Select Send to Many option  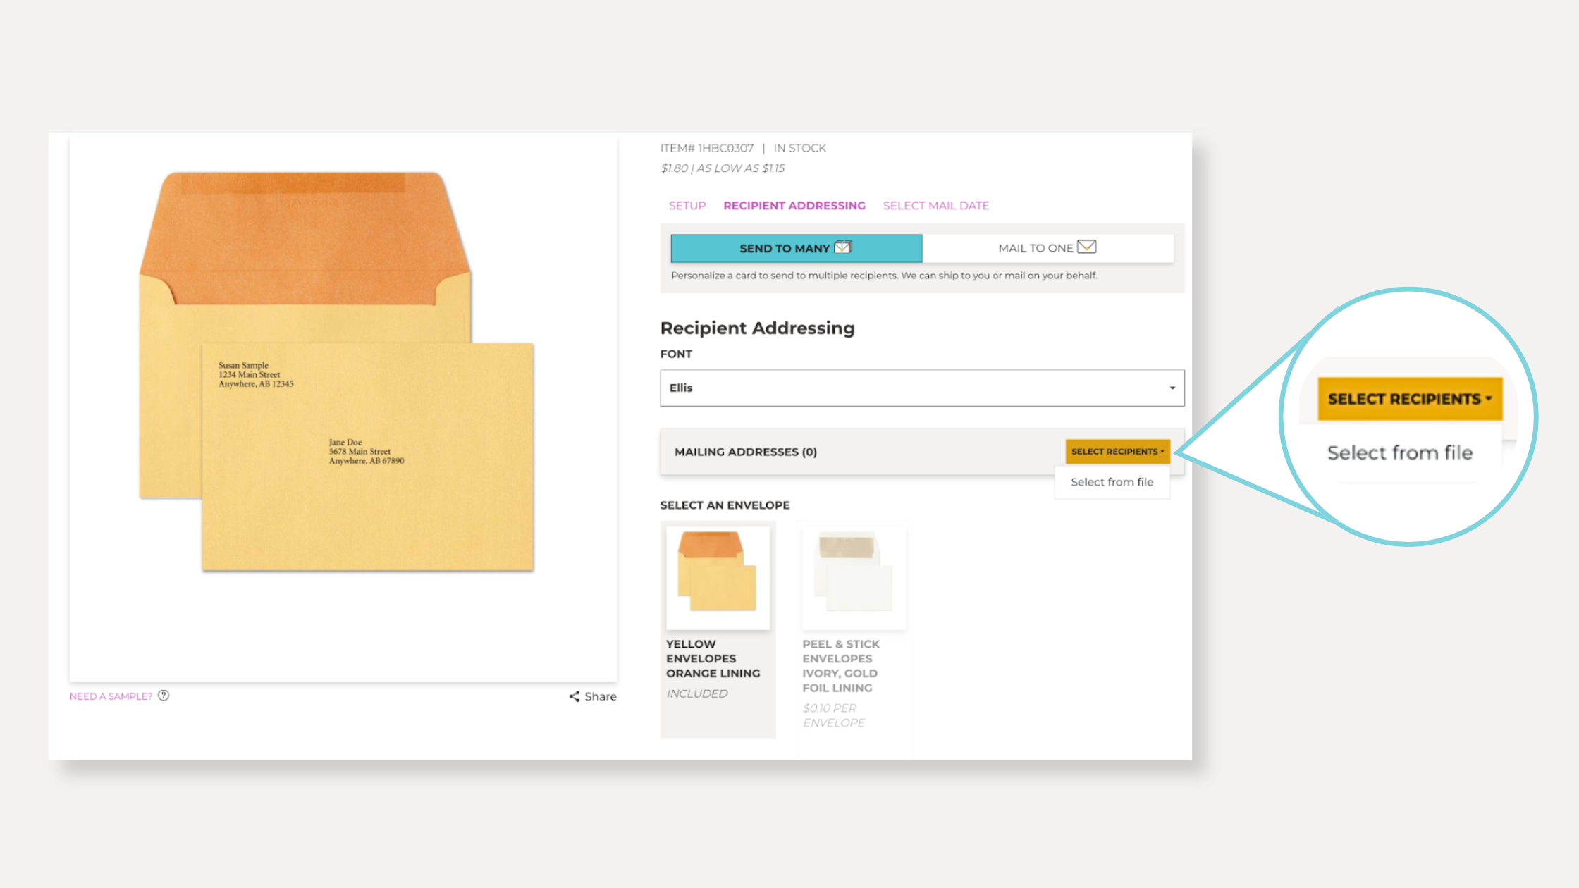[796, 248]
